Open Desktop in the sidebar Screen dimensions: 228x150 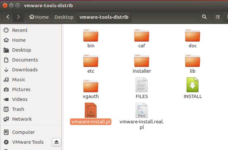(31, 50)
